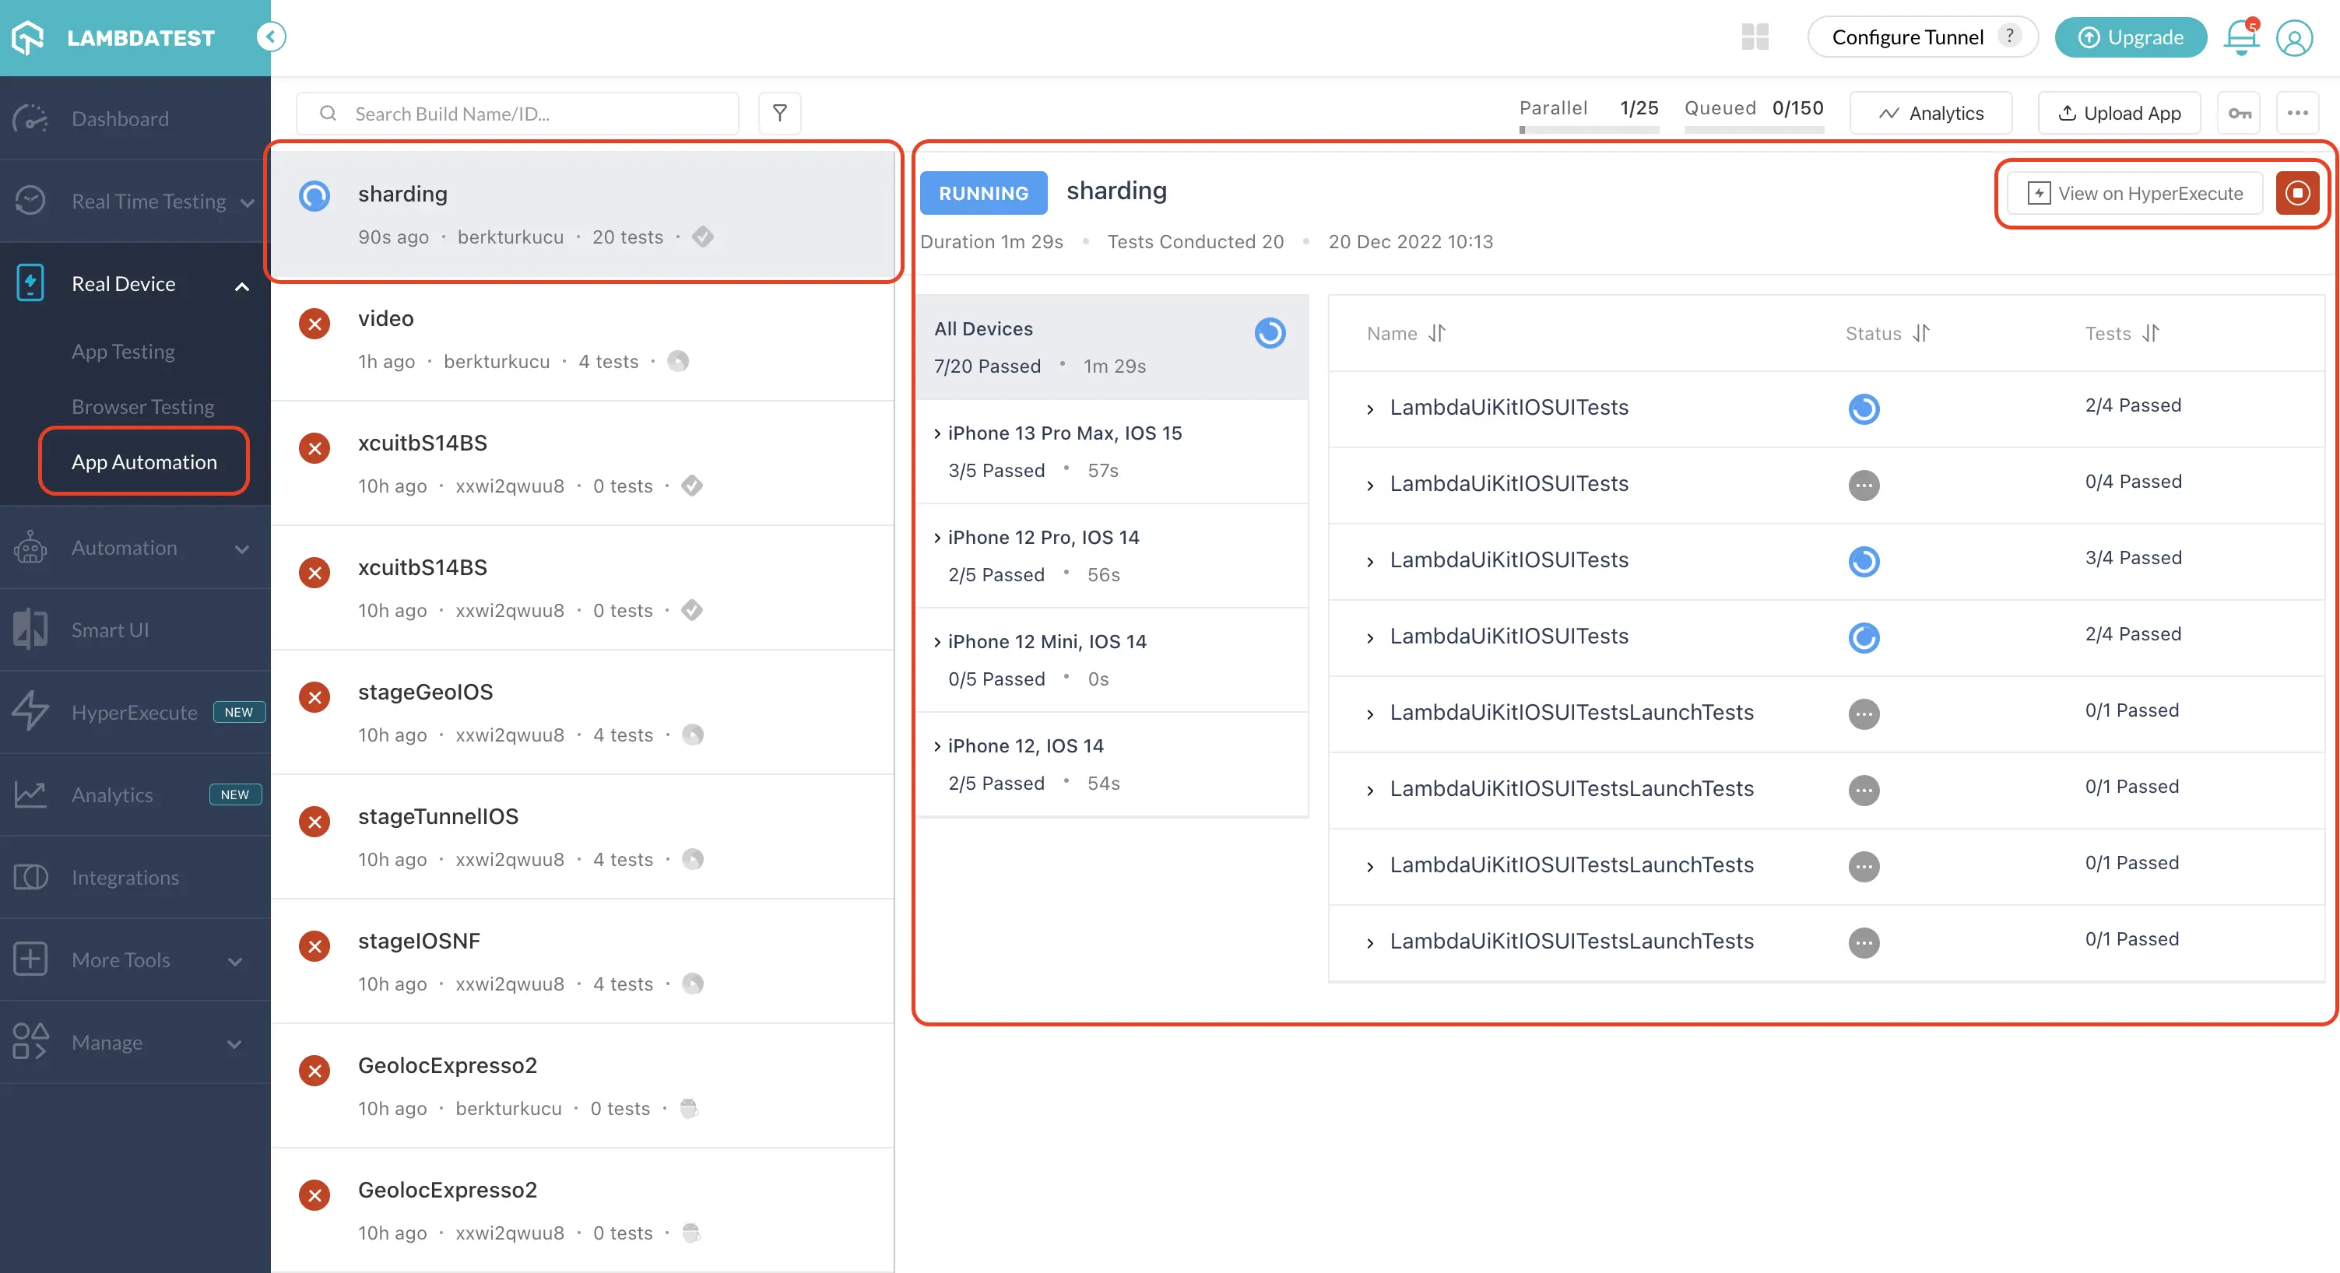Image resolution: width=2340 pixels, height=1273 pixels.
Task: Click the Upload App button
Action: 2119,114
